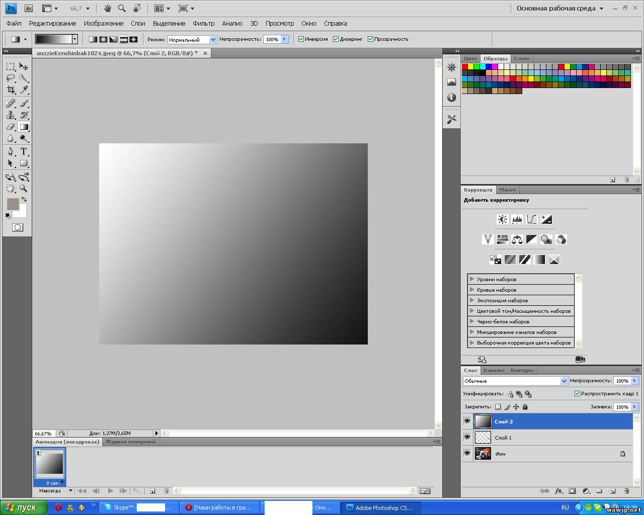Select the Type tool in the toolbox
This screenshot has width=644, height=515.
pos(24,151)
